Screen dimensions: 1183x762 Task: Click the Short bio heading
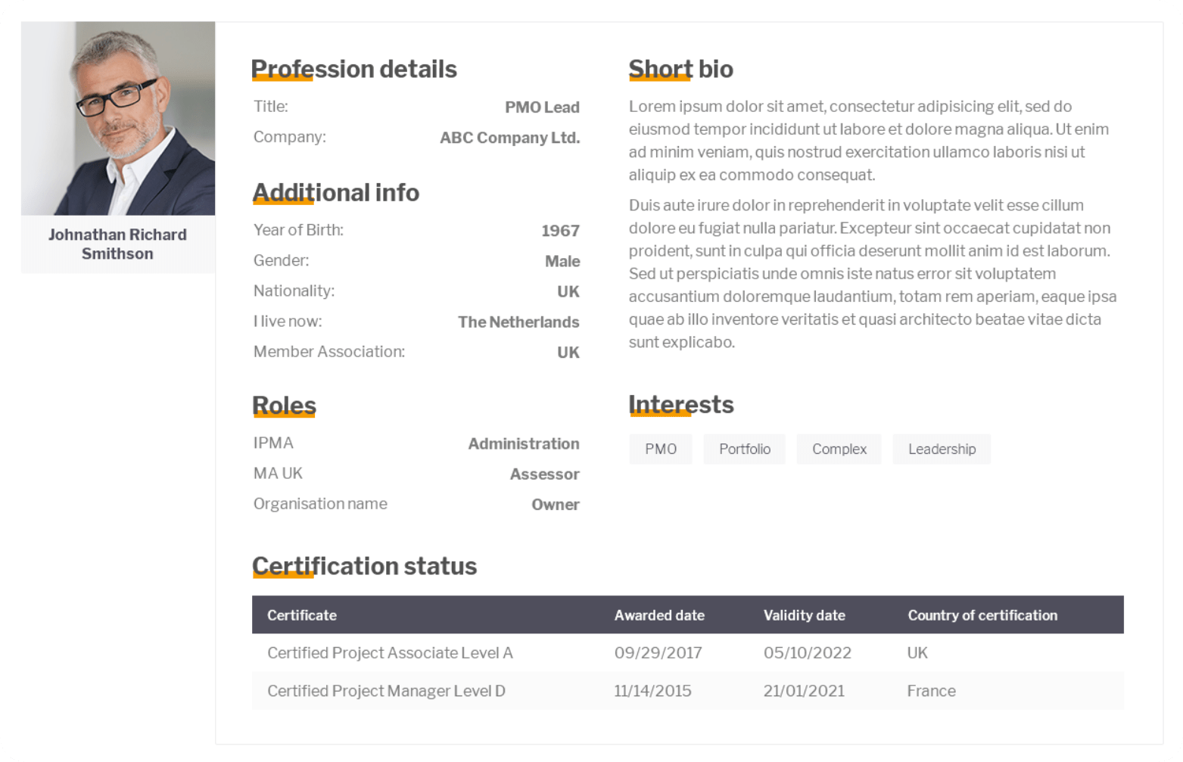pyautogui.click(x=680, y=69)
